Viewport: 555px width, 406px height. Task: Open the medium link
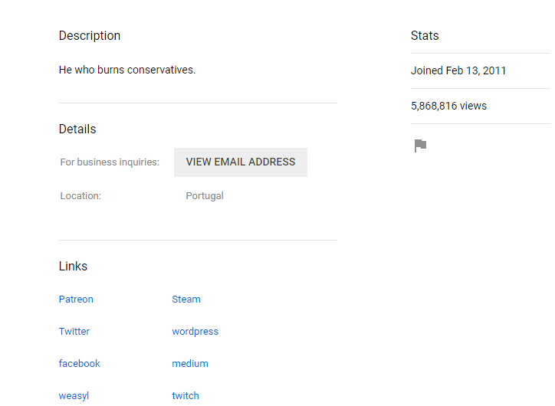(190, 364)
